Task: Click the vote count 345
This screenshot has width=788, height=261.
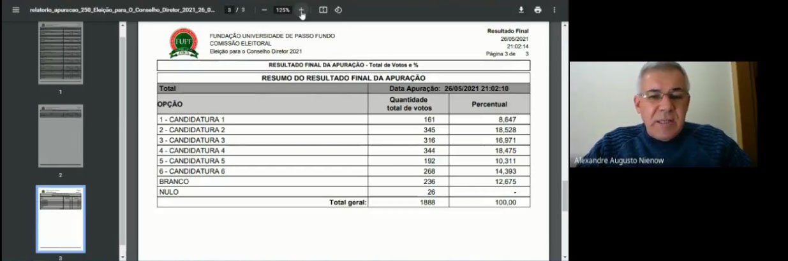Action: tap(428, 130)
